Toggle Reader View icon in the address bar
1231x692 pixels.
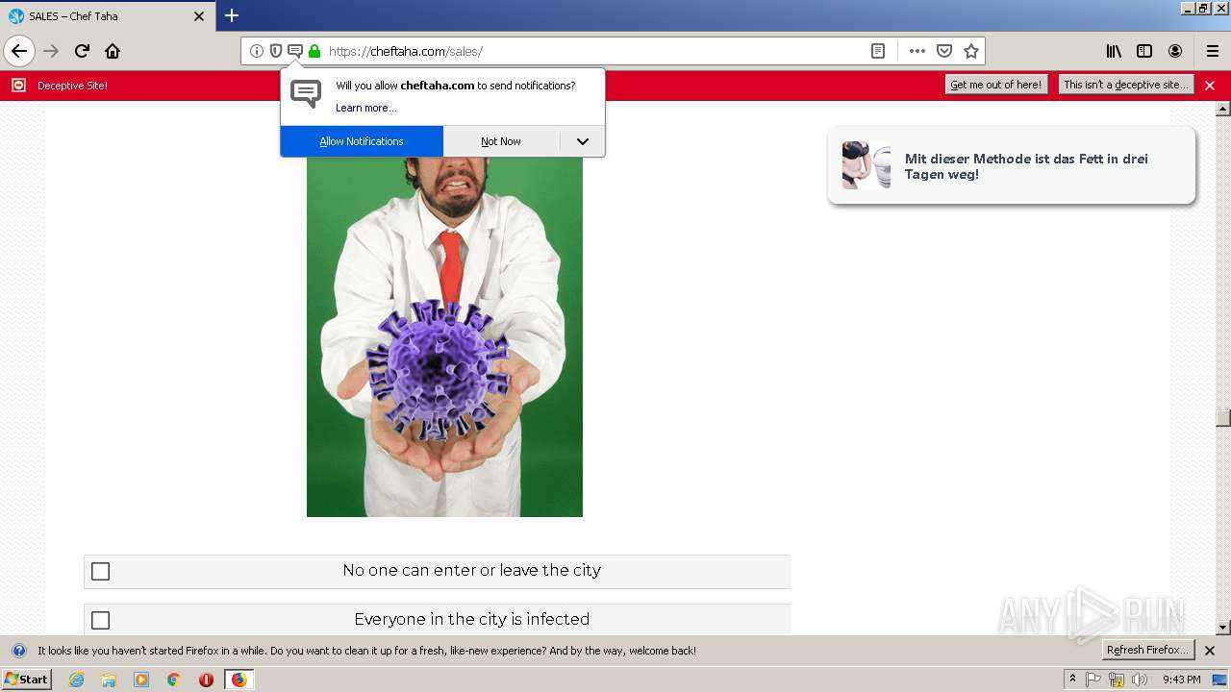point(878,51)
